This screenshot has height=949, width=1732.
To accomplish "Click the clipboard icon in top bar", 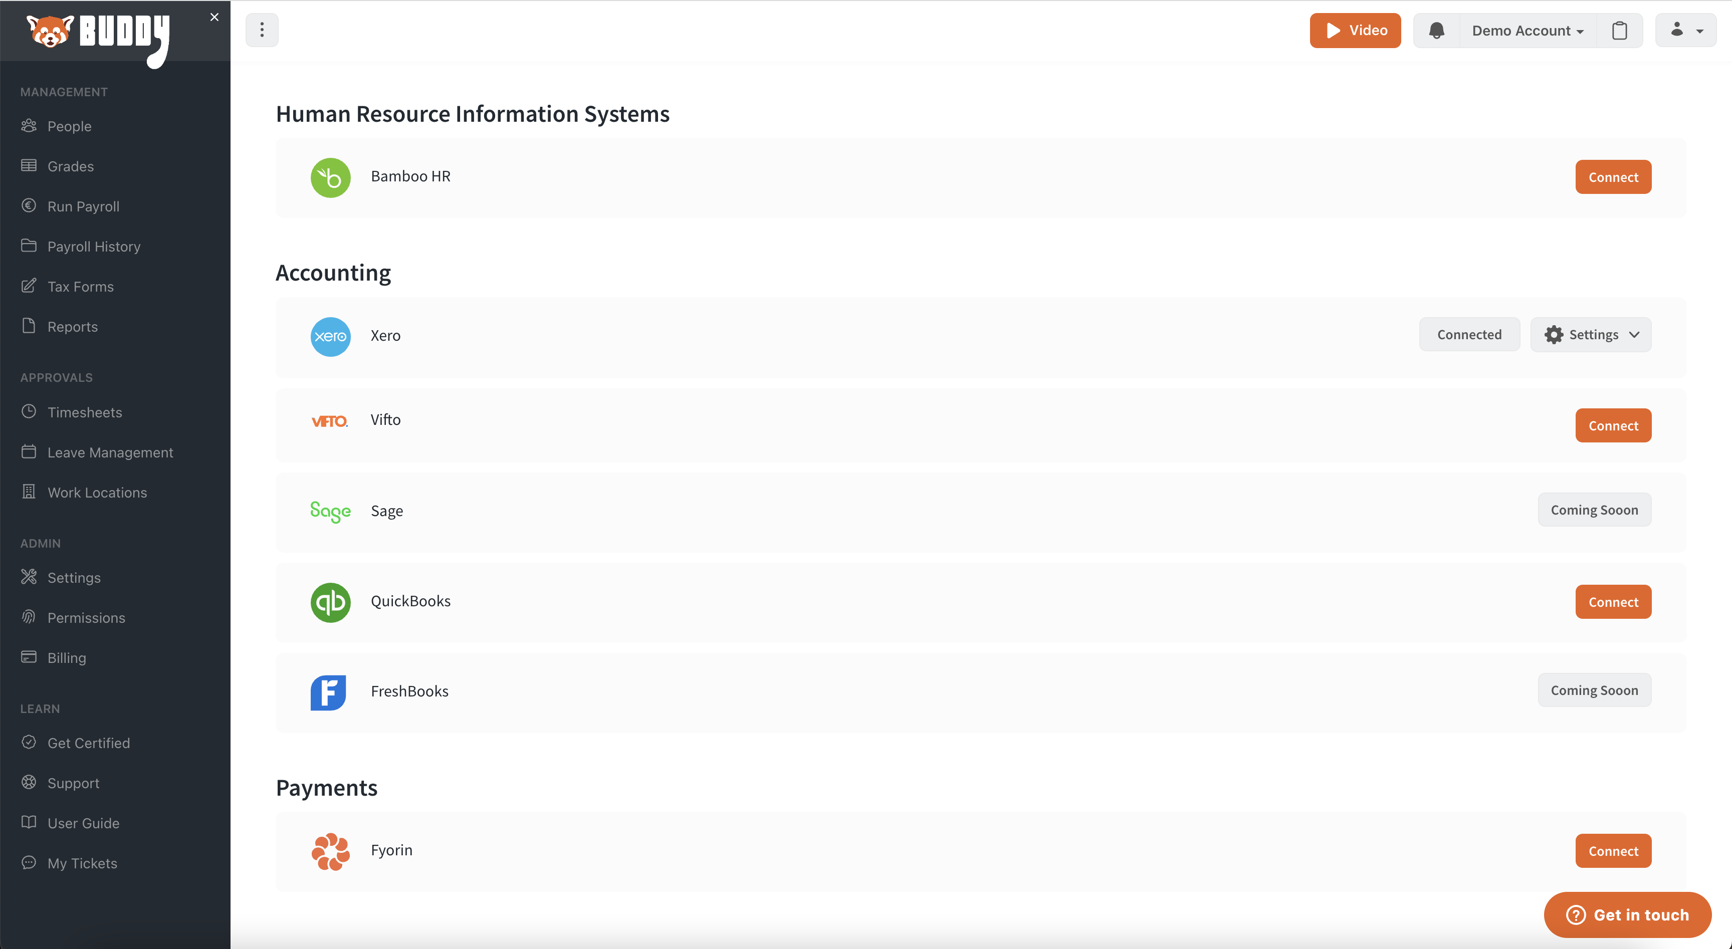I will (x=1620, y=30).
